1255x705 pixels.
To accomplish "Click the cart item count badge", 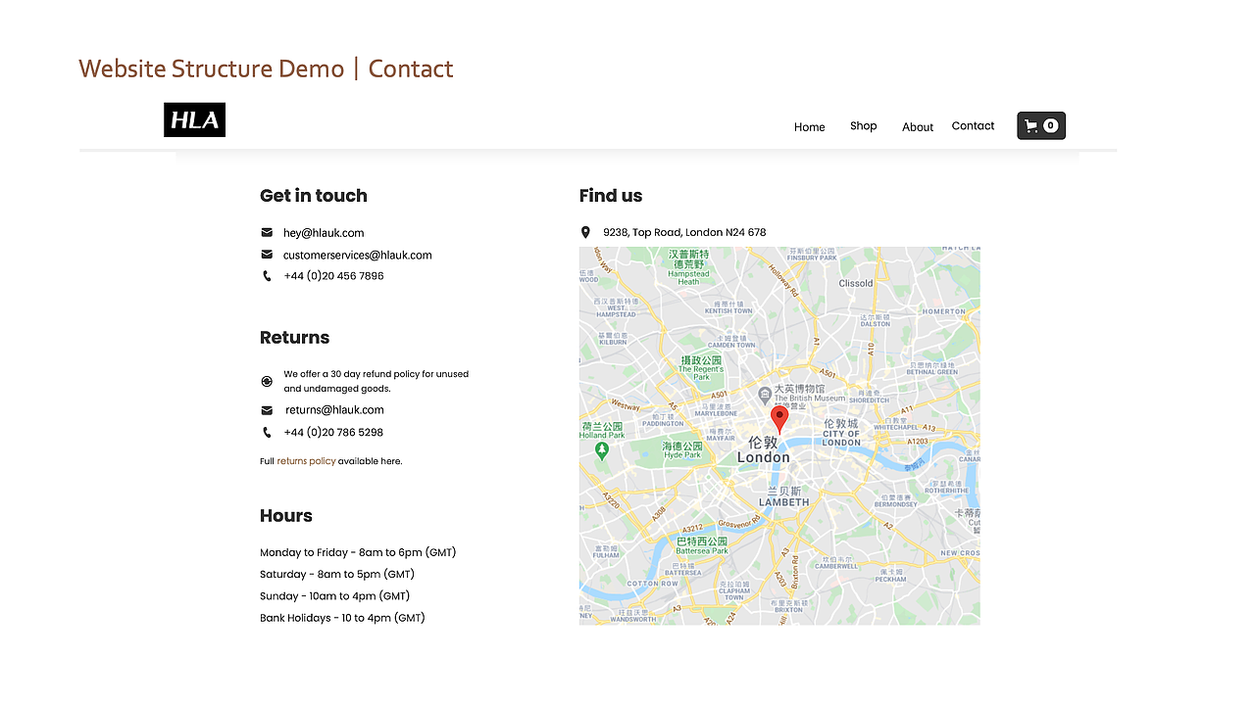I will [1051, 125].
